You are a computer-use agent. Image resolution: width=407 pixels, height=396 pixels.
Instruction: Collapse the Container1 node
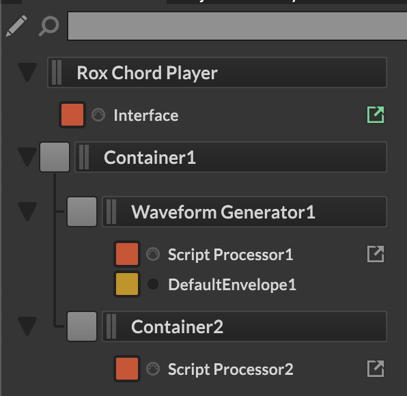(27, 157)
